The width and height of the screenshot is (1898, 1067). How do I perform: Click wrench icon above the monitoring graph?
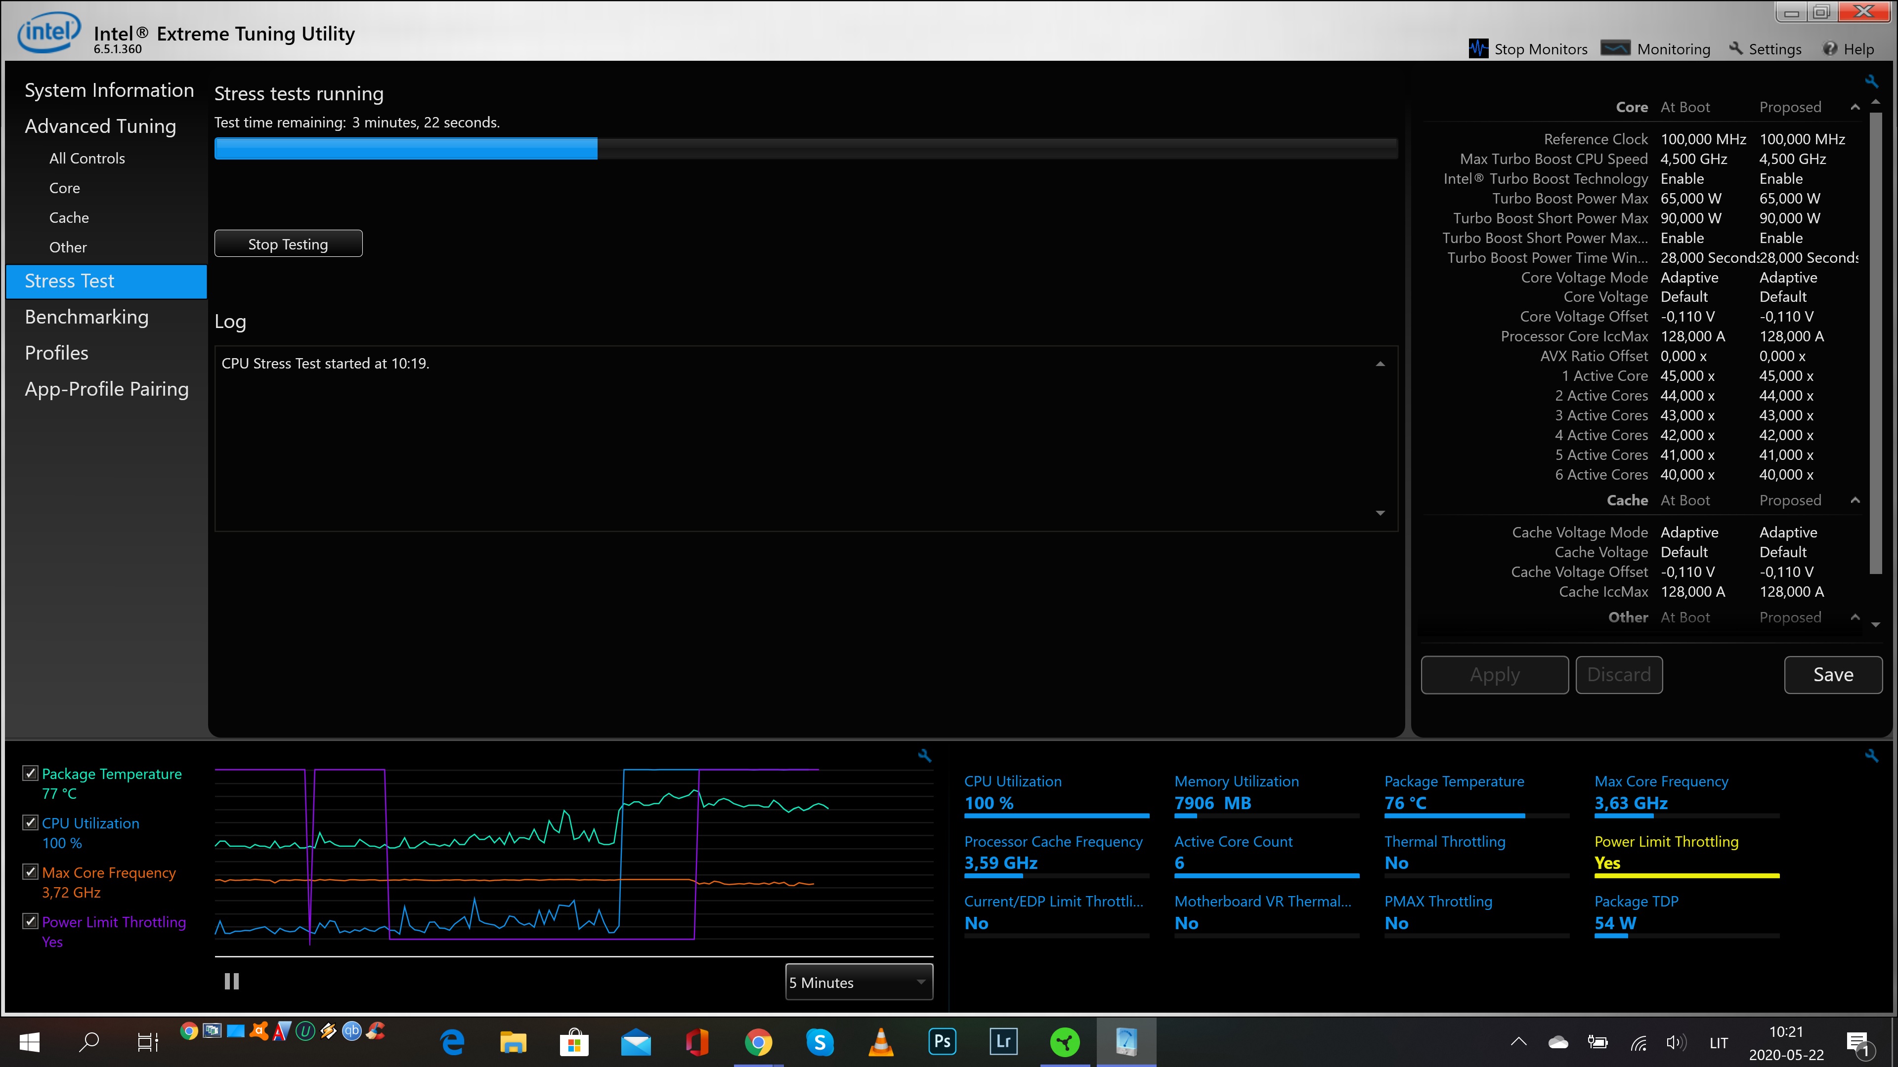[925, 755]
